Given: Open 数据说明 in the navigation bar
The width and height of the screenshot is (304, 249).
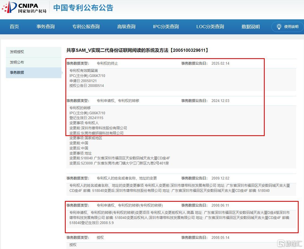Looking at the screenshot, I should coord(250,27).
